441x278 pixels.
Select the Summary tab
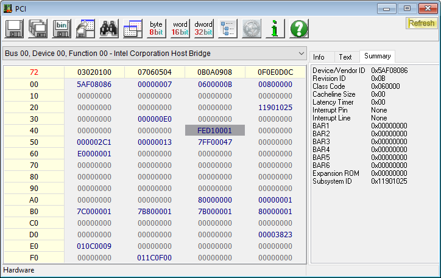(x=377, y=56)
